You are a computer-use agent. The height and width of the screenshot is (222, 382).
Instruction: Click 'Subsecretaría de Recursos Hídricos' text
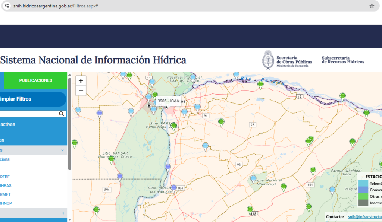point(343,60)
